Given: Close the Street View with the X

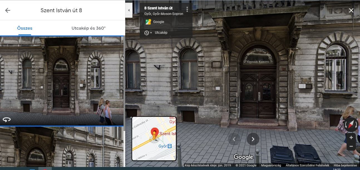Looking at the screenshot, I should (351, 11).
